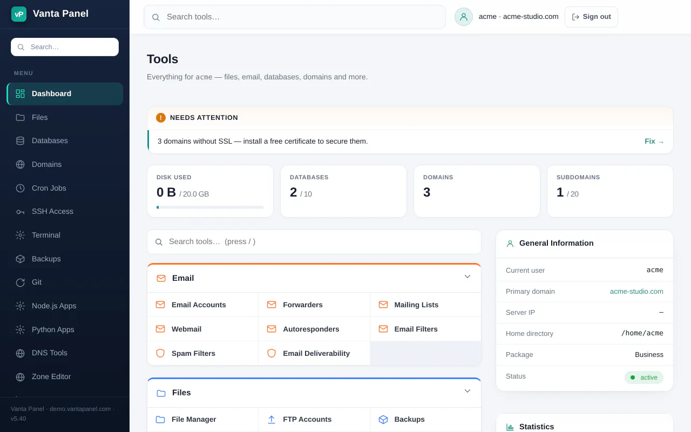Click the Subdomains stat card
691x432 pixels.
tap(610, 191)
